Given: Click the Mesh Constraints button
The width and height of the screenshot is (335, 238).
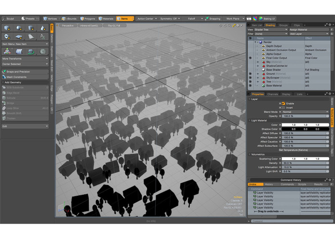Looking at the screenshot, I should (25, 77).
